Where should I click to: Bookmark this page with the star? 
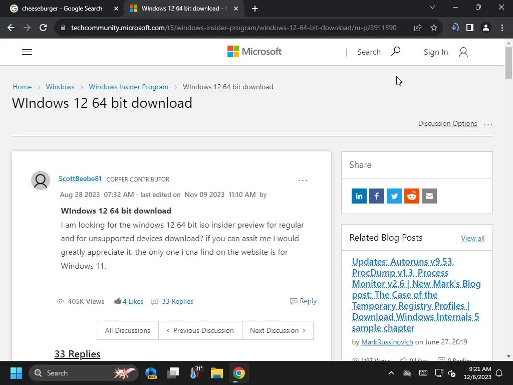pos(433,28)
